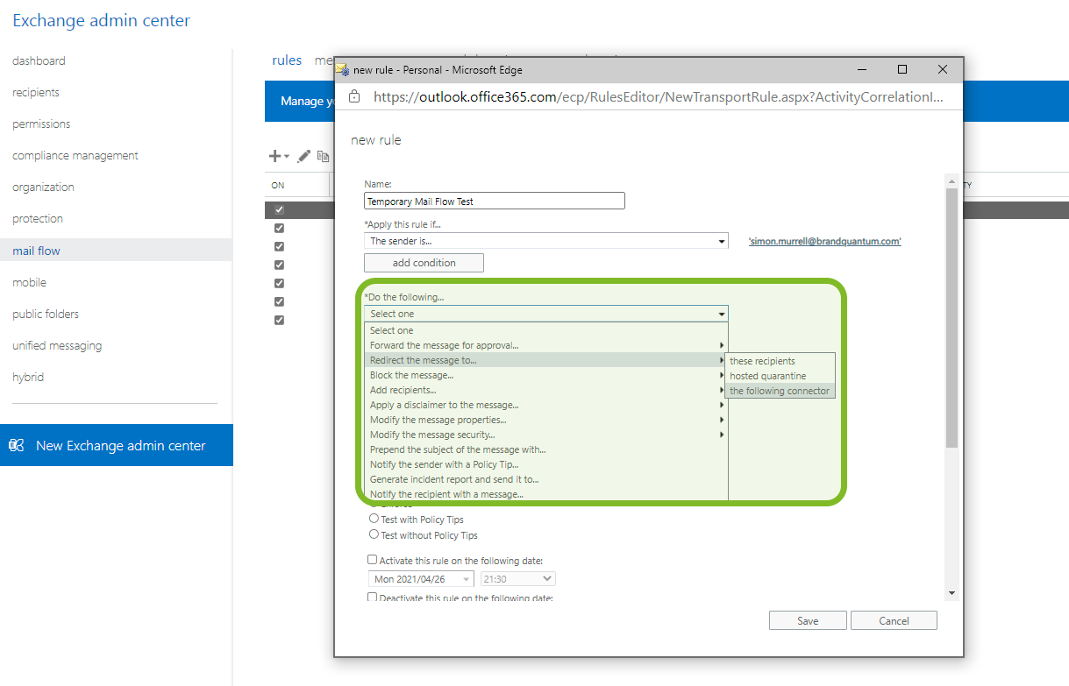Open protection in the sidebar
1069x686 pixels.
[38, 218]
